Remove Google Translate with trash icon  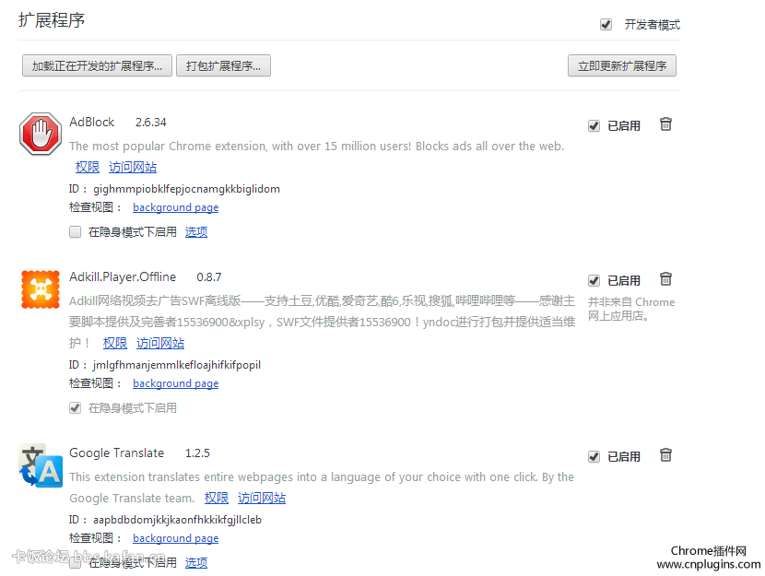[x=665, y=455]
